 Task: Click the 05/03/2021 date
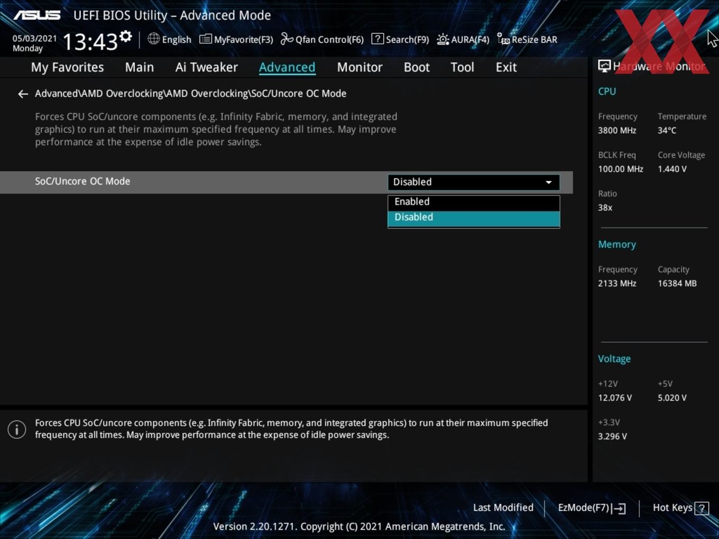point(34,39)
